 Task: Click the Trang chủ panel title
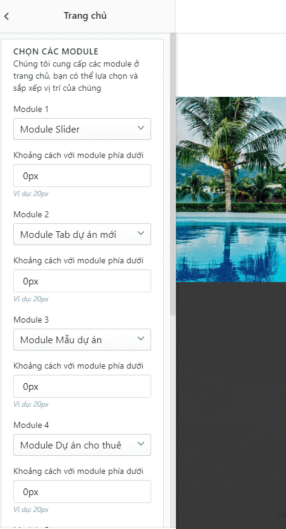click(85, 16)
